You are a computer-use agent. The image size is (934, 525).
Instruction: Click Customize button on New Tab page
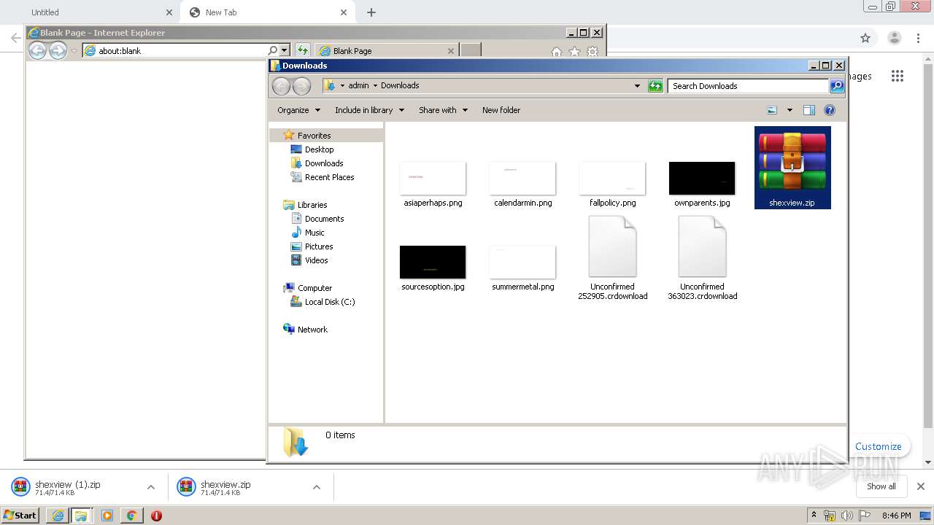pyautogui.click(x=879, y=446)
